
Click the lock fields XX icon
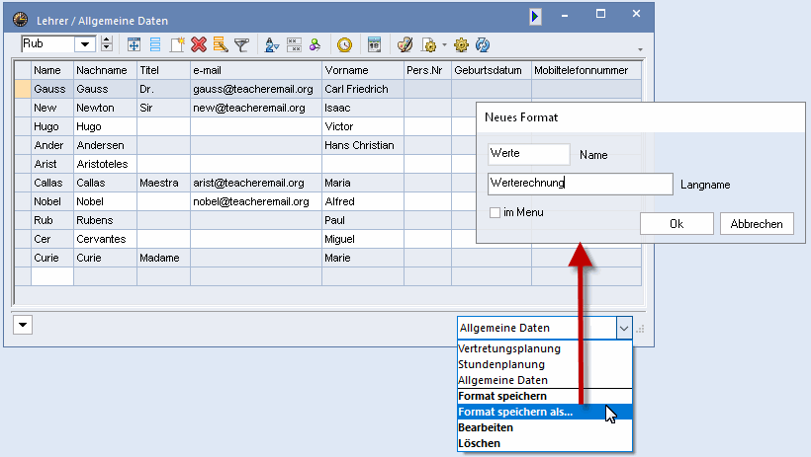(x=294, y=45)
